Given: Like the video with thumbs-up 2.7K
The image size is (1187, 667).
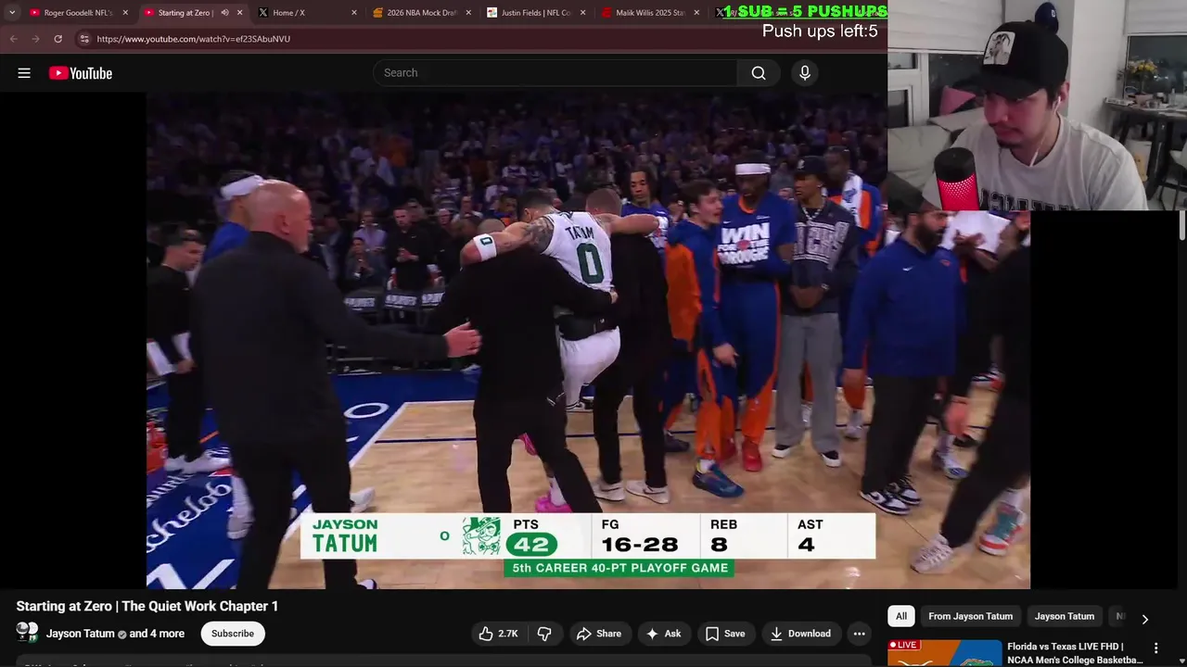Looking at the screenshot, I should pyautogui.click(x=498, y=634).
